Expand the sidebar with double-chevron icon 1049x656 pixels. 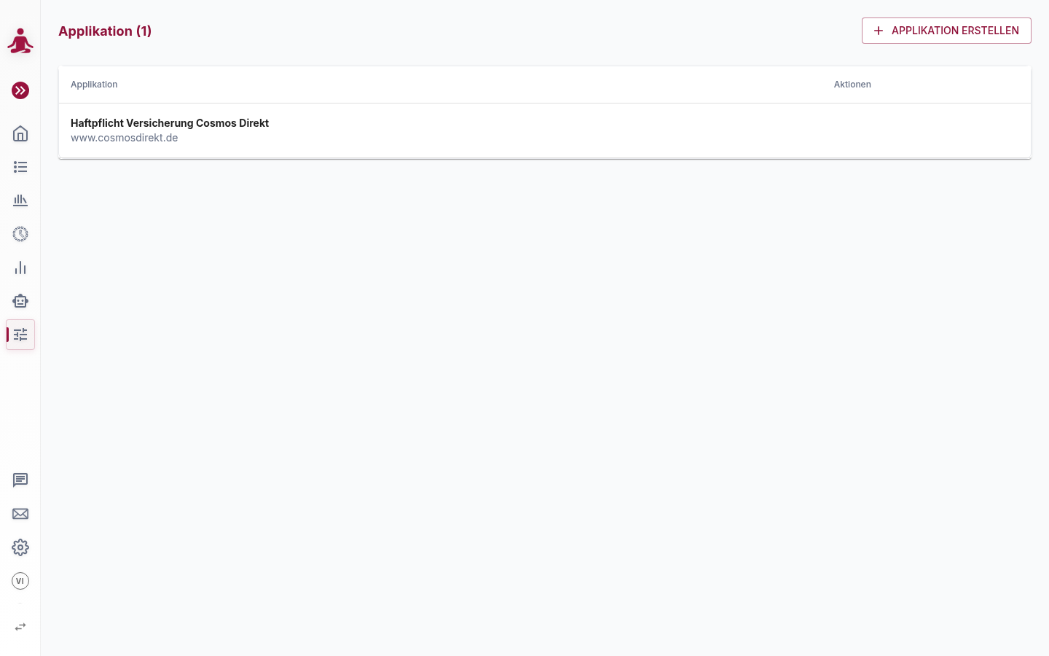(x=20, y=90)
